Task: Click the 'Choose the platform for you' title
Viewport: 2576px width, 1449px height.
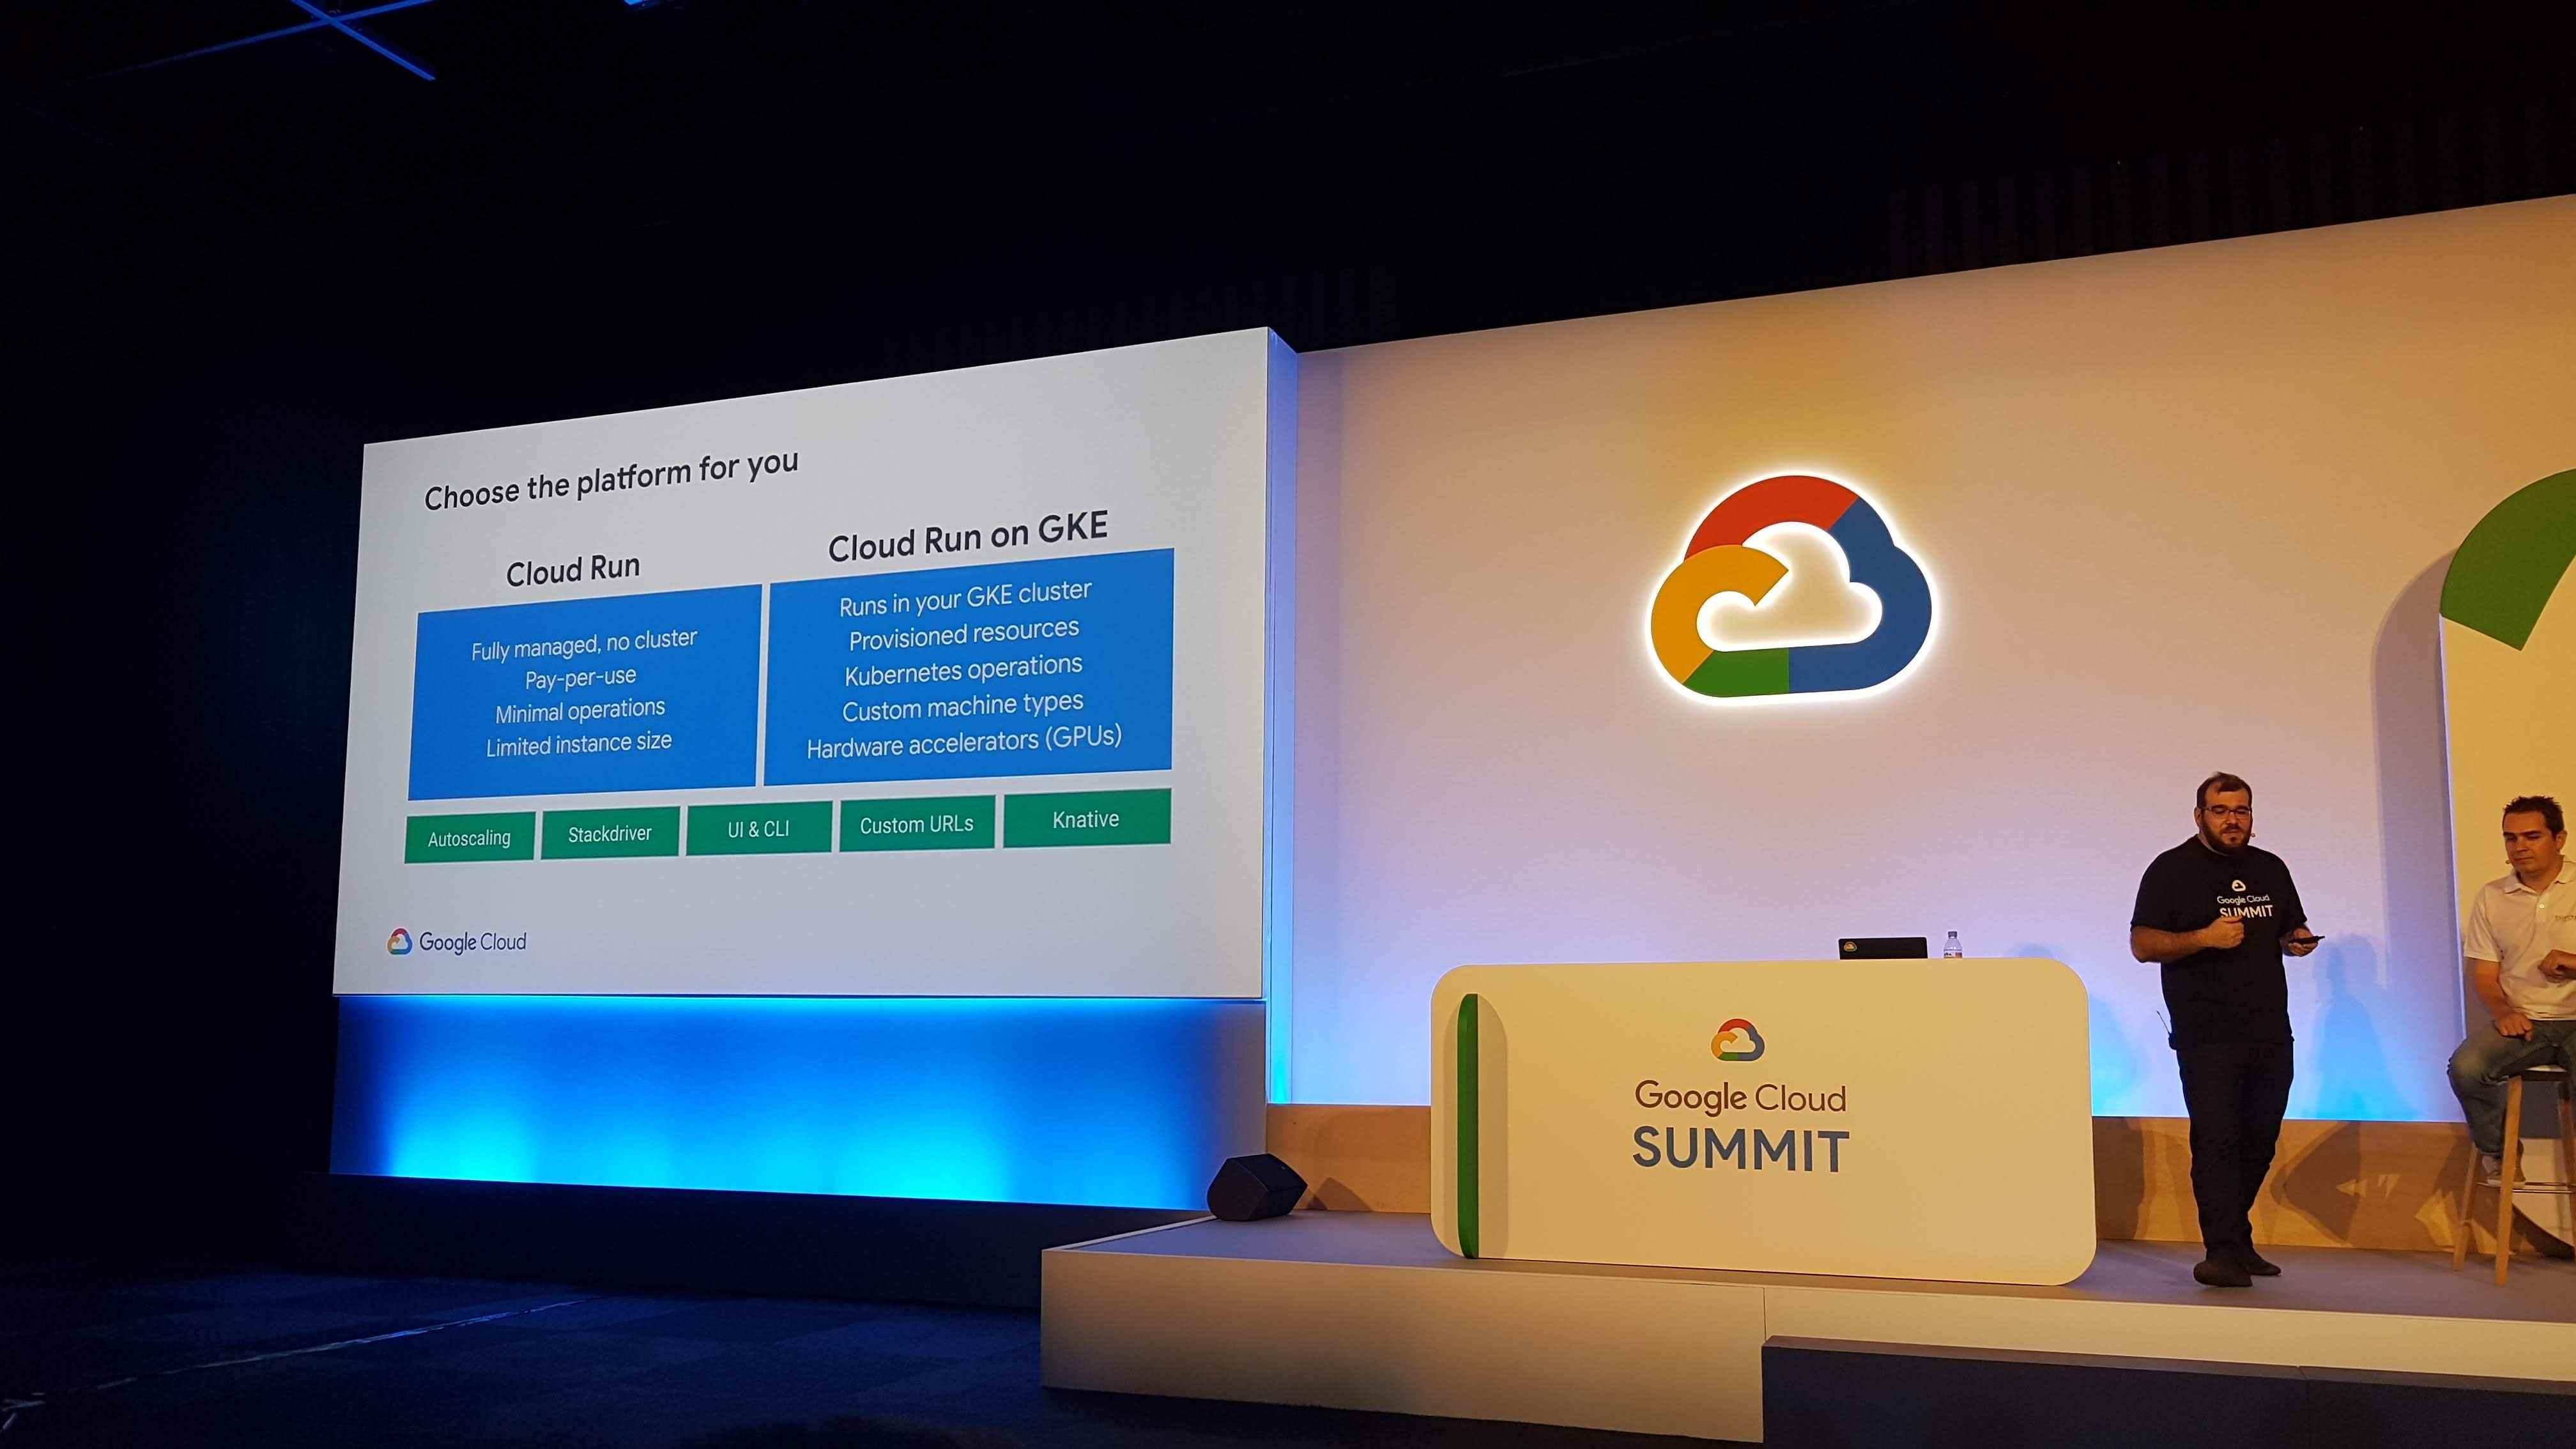Action: [x=611, y=480]
